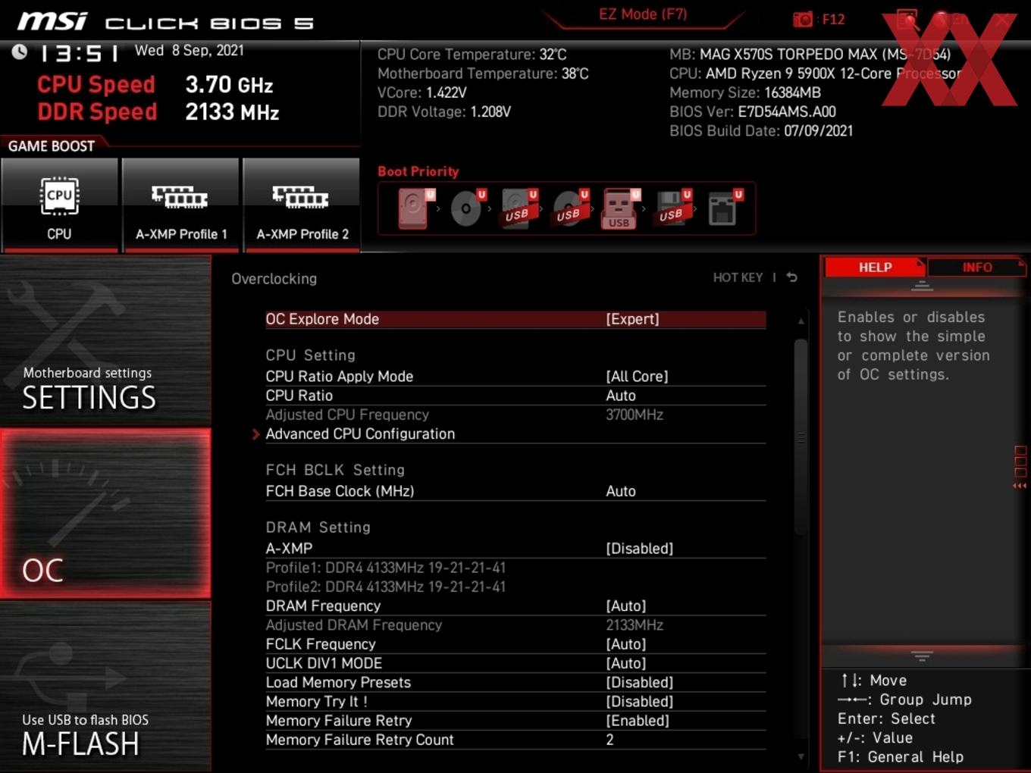Viewport: 1031px width, 773px height.
Task: Click the bottom handle of the help panel
Action: [x=922, y=656]
